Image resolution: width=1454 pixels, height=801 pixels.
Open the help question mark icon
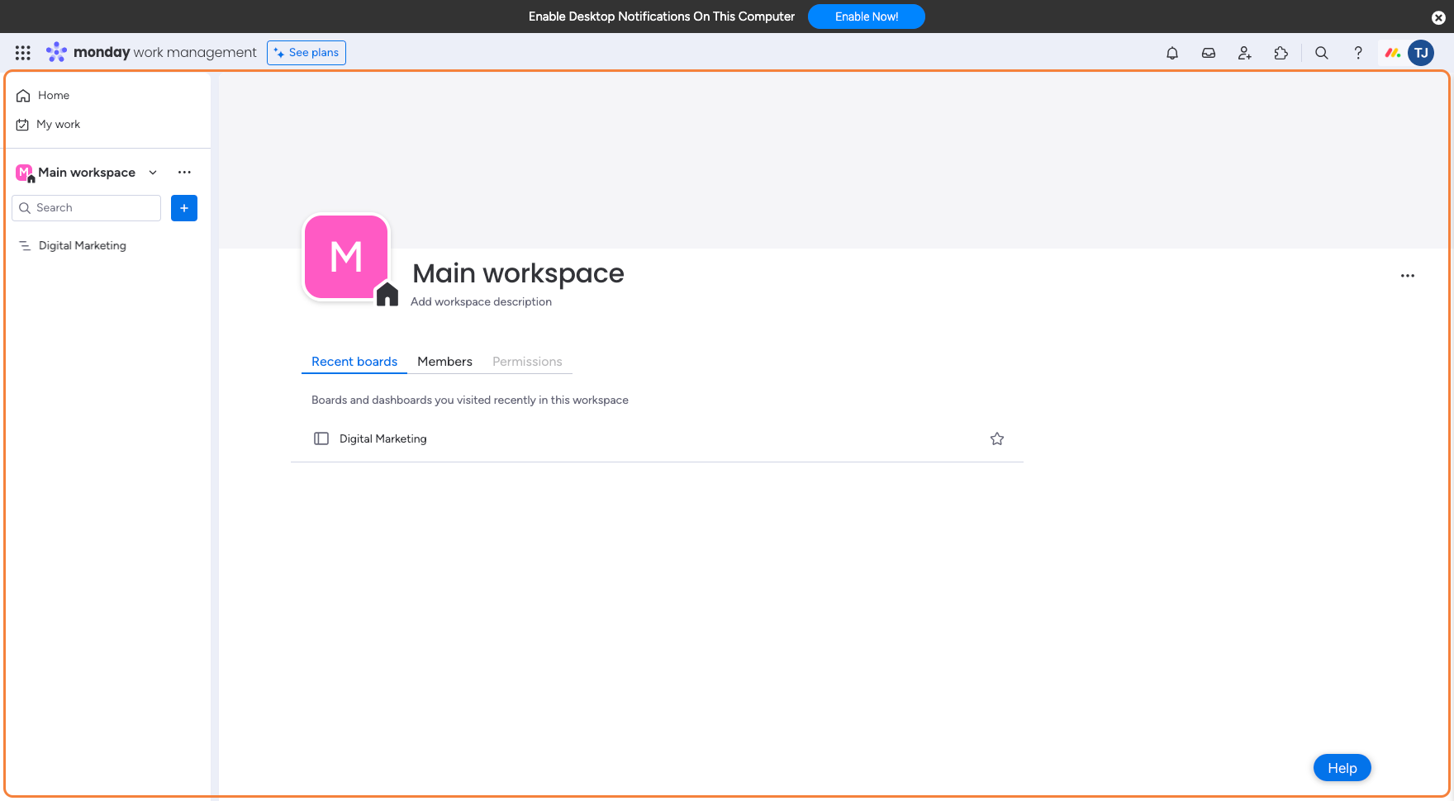tap(1357, 53)
